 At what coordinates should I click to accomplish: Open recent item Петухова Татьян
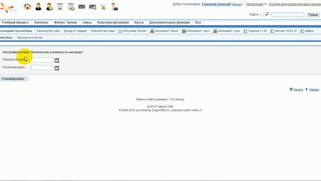point(132,31)
